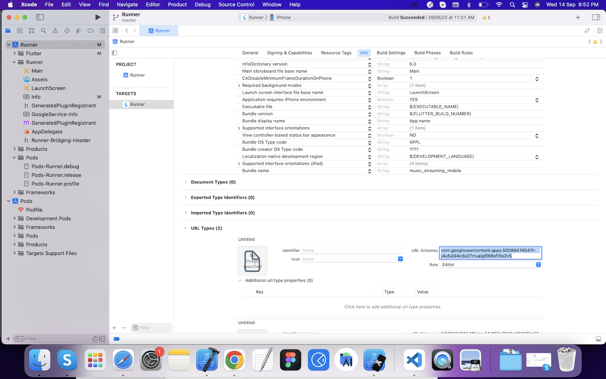Open the Source Control navigator
The height and width of the screenshot is (379, 606).
20,31
